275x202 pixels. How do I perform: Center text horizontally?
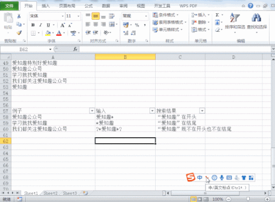pyautogui.click(x=96, y=24)
